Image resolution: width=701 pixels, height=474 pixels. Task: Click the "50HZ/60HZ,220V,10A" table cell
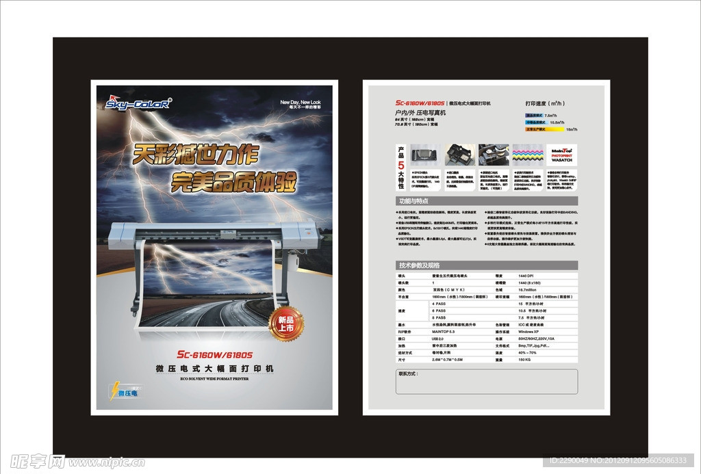[x=537, y=339]
